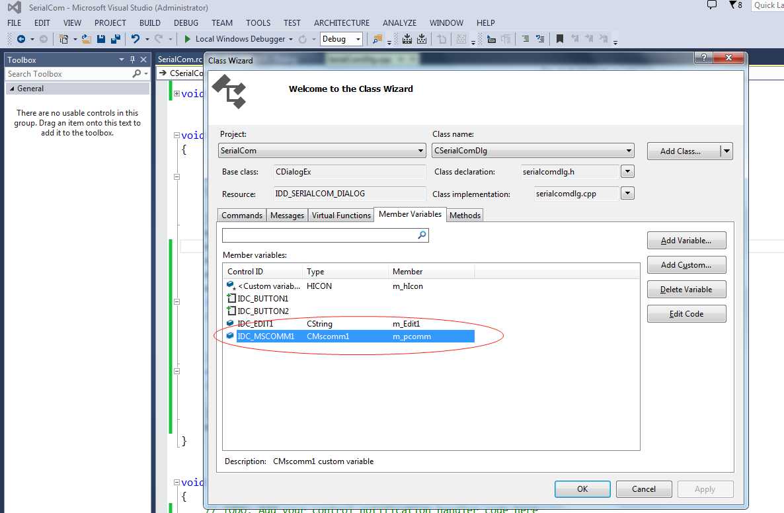This screenshot has height=513, width=784.
Task: Click the Toolbox pin icon
Action: pos(132,59)
